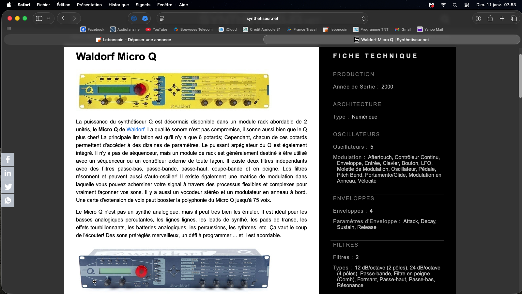Click the FICHE TECHNIQUE heading
Viewport: 522px width, 294px height.
[x=375, y=56]
